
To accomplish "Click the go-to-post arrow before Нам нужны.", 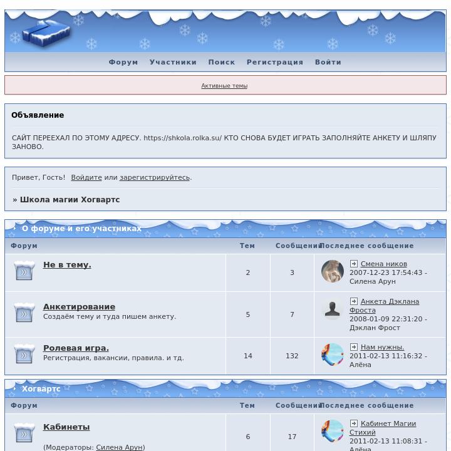I will pos(354,347).
